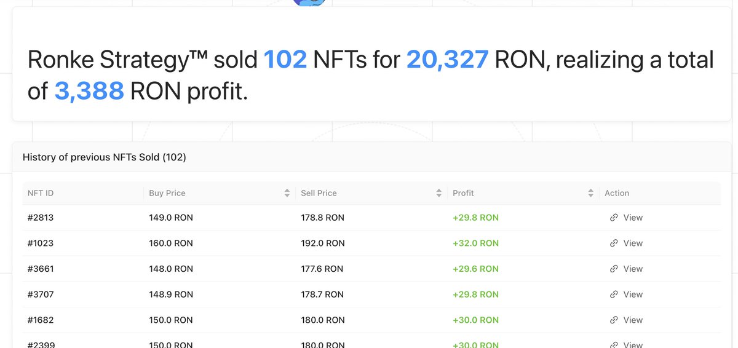
Task: Sort table by Buy Price column
Action: click(287, 193)
